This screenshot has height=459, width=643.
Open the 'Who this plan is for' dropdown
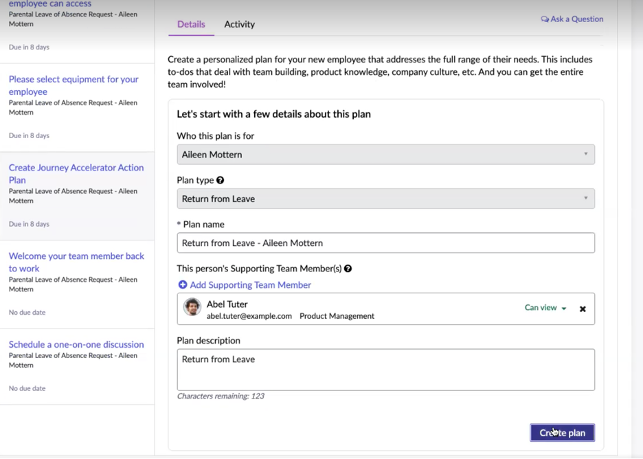pos(385,155)
